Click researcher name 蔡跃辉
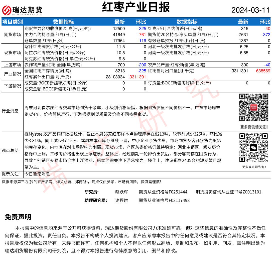272x254 pixels. pos(121,192)
